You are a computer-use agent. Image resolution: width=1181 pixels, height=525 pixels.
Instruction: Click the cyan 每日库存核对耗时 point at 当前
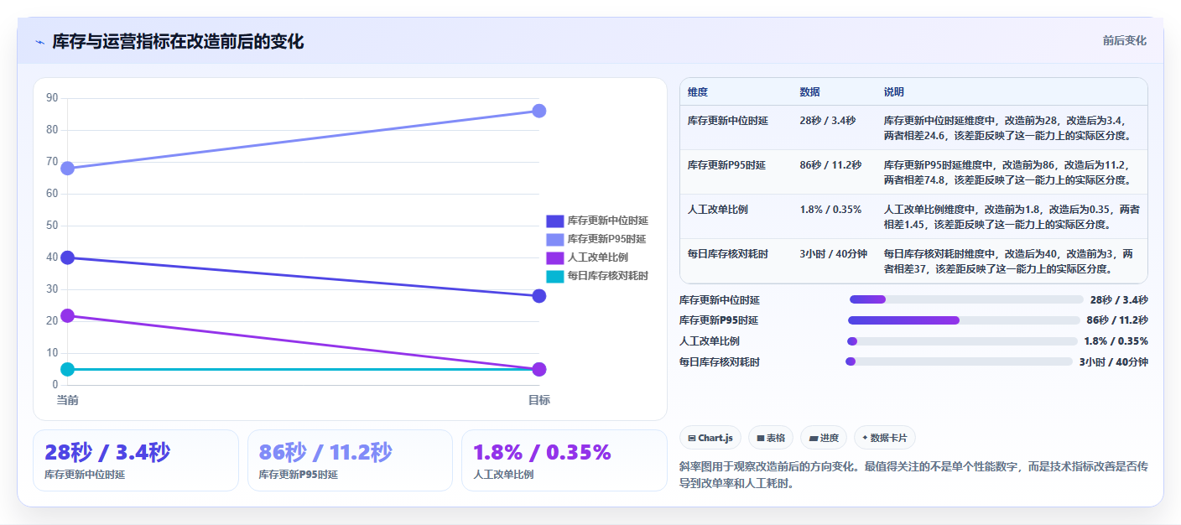pos(68,369)
